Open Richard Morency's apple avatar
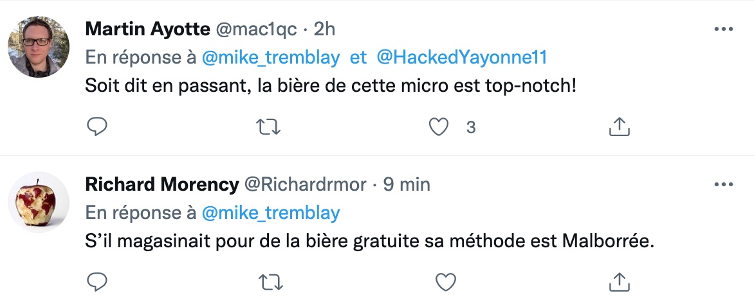The image size is (754, 307). tap(39, 202)
